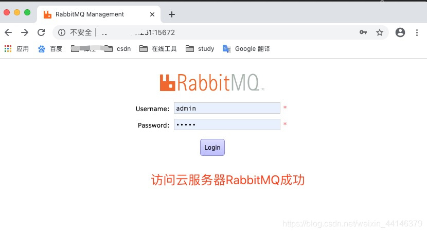Click the Login button

(x=212, y=147)
